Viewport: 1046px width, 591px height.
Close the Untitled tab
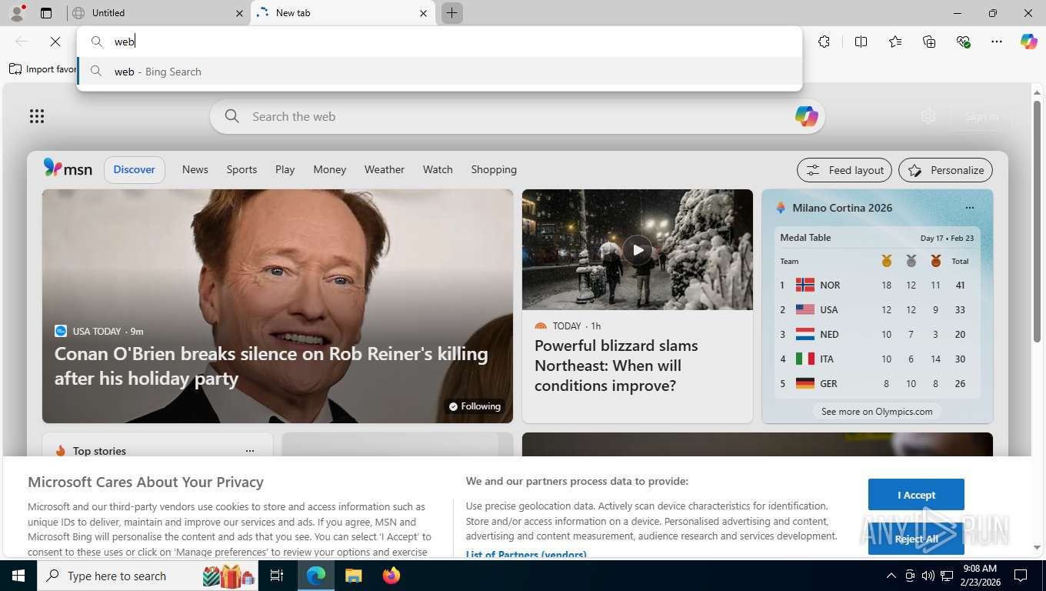point(238,13)
